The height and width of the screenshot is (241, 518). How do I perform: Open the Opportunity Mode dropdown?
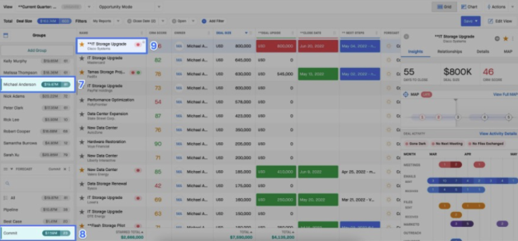coord(159,7)
